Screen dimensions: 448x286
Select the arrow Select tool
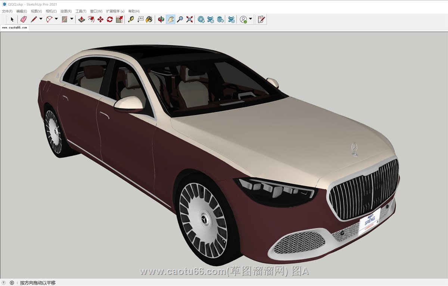coord(12,19)
